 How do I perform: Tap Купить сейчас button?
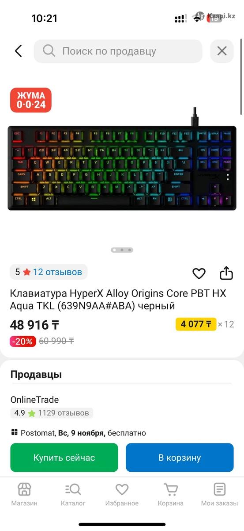pos(64,458)
